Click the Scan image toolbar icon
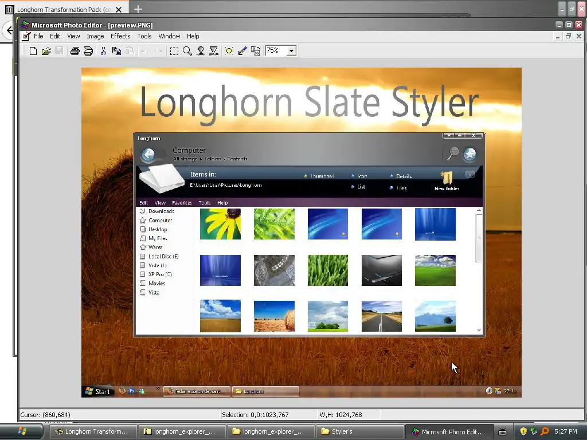 tap(88, 51)
